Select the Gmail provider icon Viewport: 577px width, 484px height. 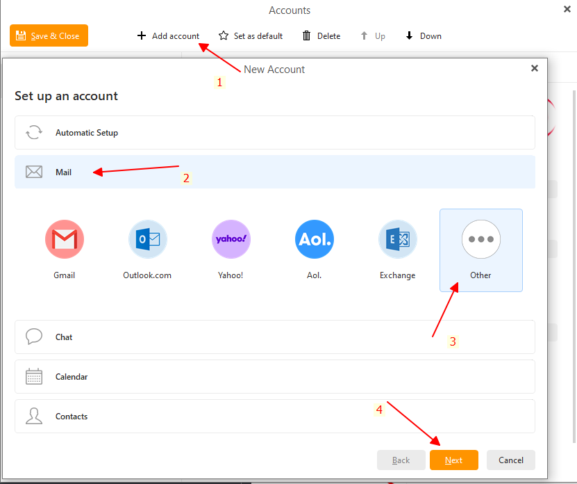[x=65, y=239]
